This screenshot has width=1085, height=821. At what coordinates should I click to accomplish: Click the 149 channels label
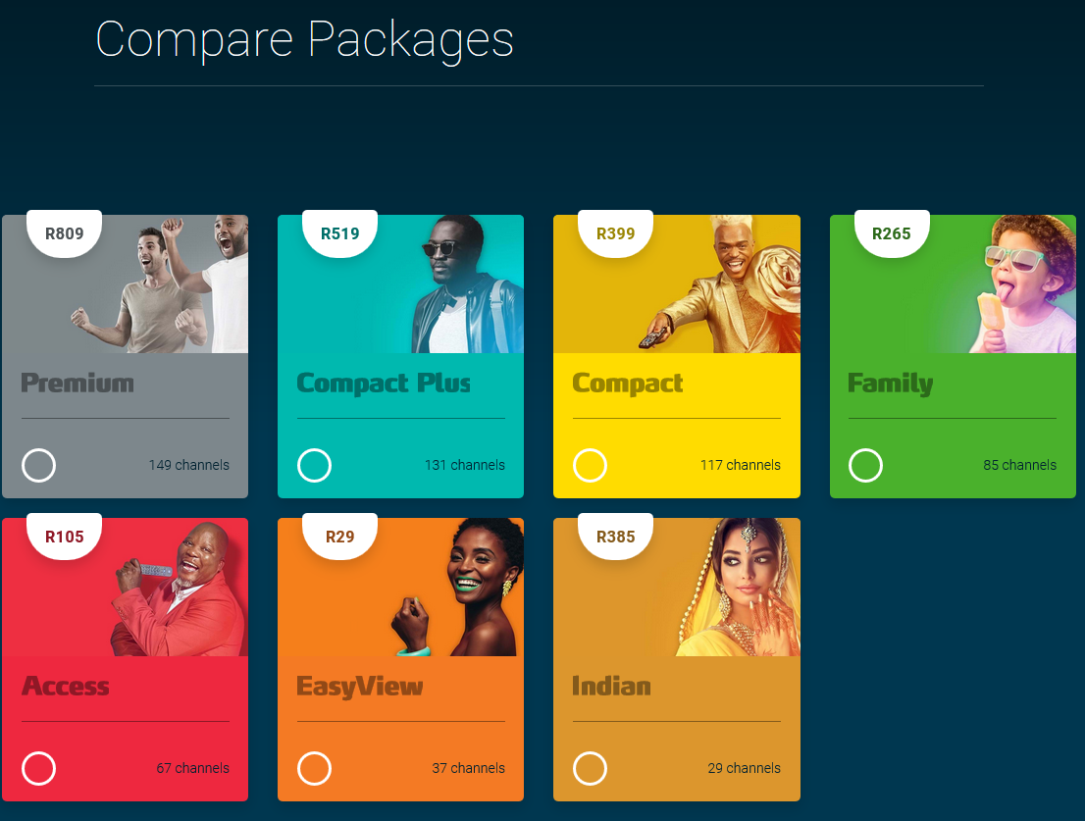tap(189, 466)
